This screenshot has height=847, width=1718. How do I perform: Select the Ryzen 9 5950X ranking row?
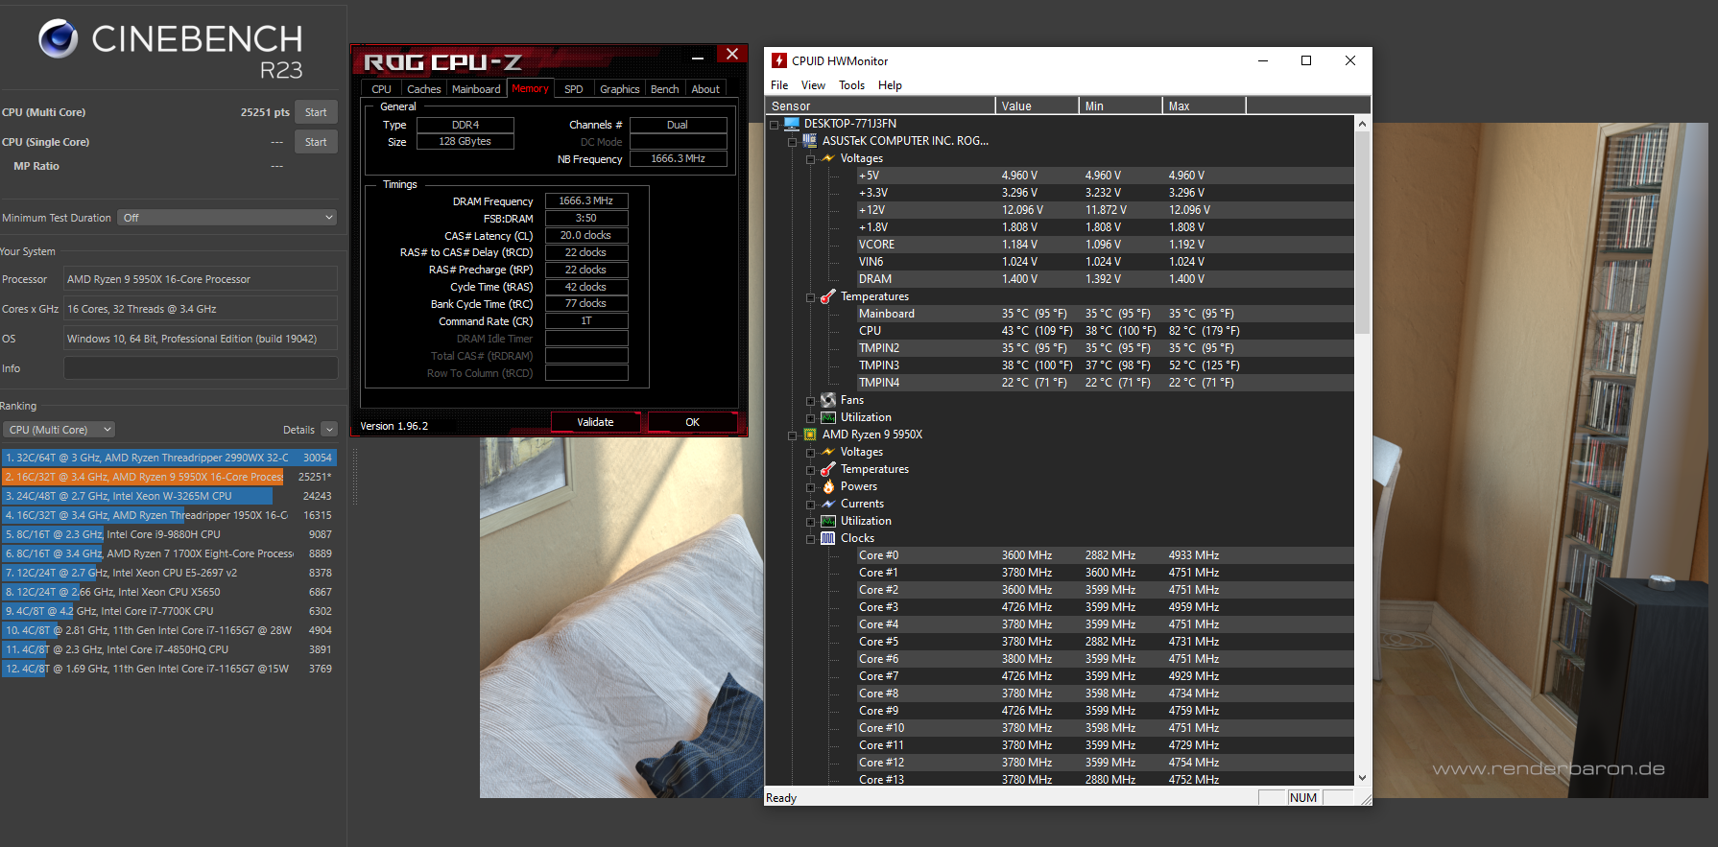click(x=169, y=477)
